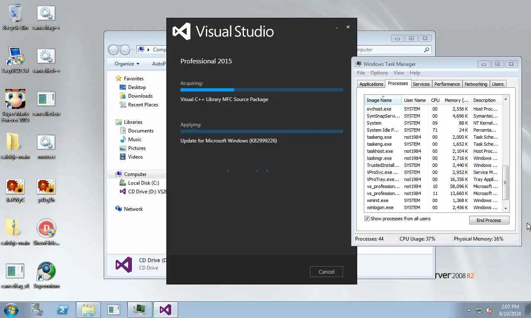The image size is (531, 318).
Task: Click the Visual Studio logo in installer
Action: click(182, 31)
